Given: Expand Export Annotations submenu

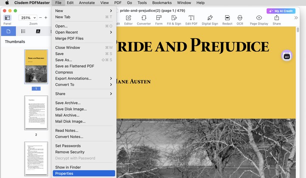Looking at the screenshot, I should point(84,78).
